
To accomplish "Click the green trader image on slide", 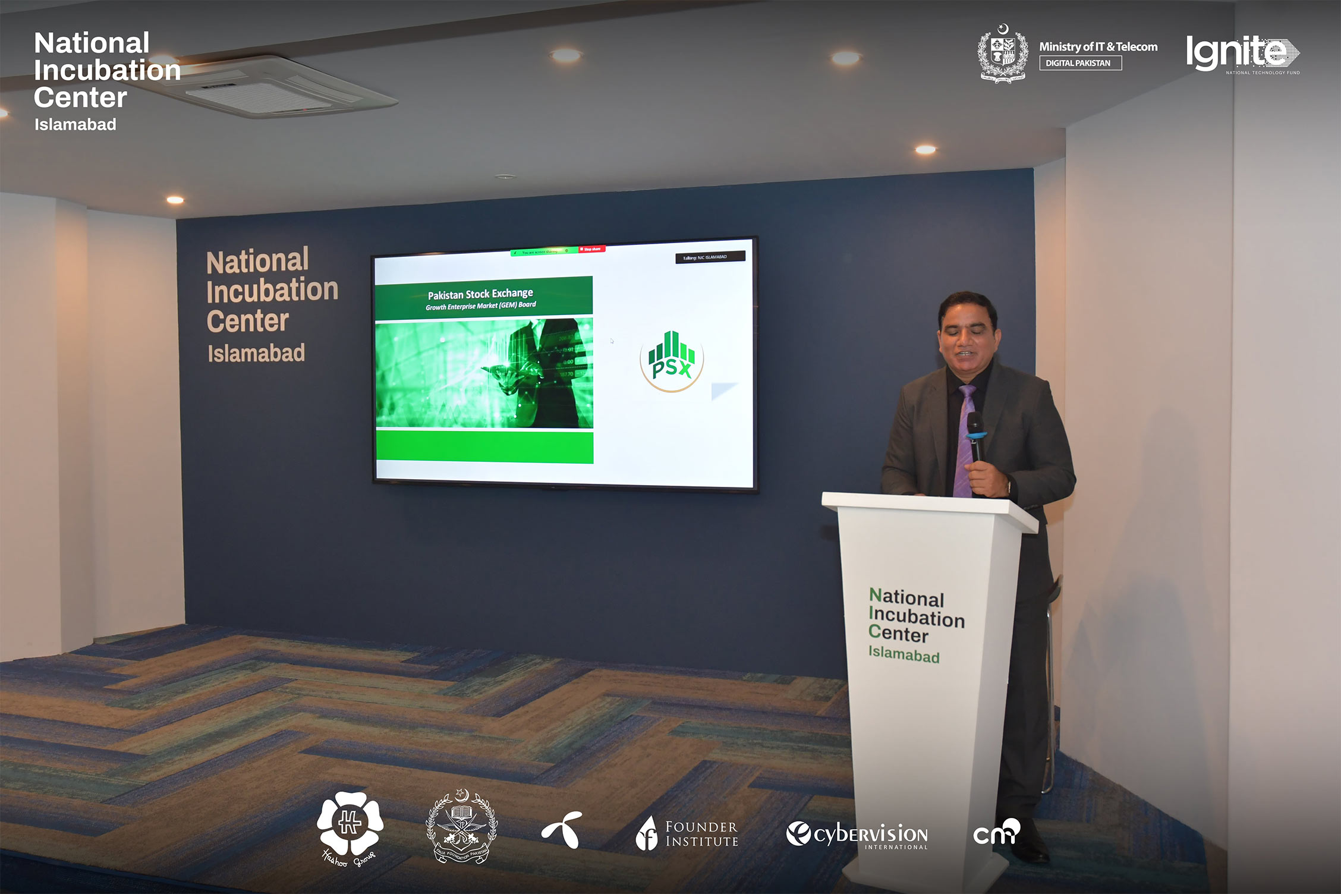I will pos(484,373).
